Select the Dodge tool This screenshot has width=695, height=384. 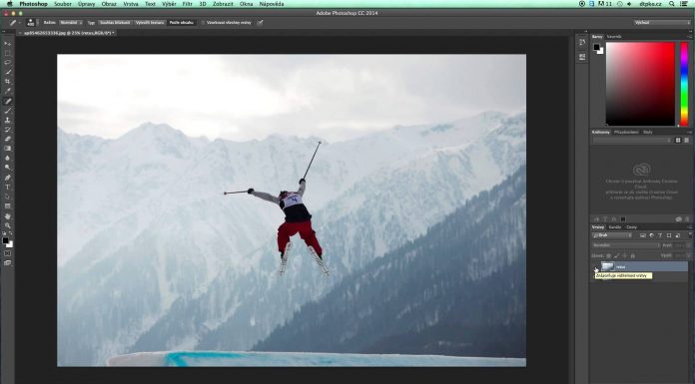pos(8,168)
